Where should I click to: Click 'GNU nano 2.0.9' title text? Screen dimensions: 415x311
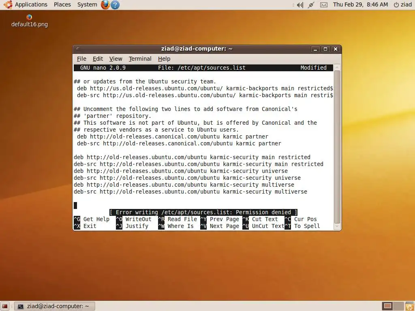click(x=103, y=68)
